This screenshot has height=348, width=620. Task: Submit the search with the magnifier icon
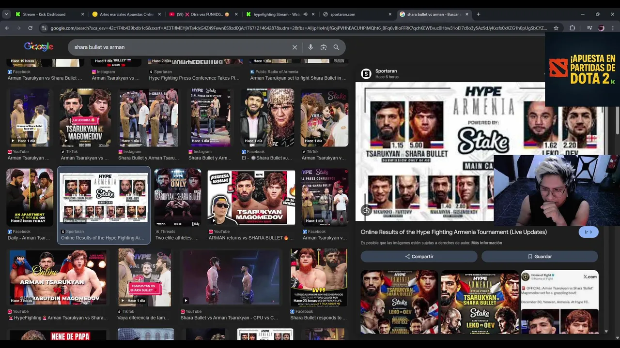[x=336, y=47]
